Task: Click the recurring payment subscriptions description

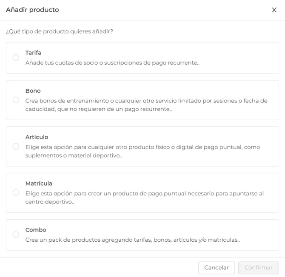Action: [x=112, y=62]
